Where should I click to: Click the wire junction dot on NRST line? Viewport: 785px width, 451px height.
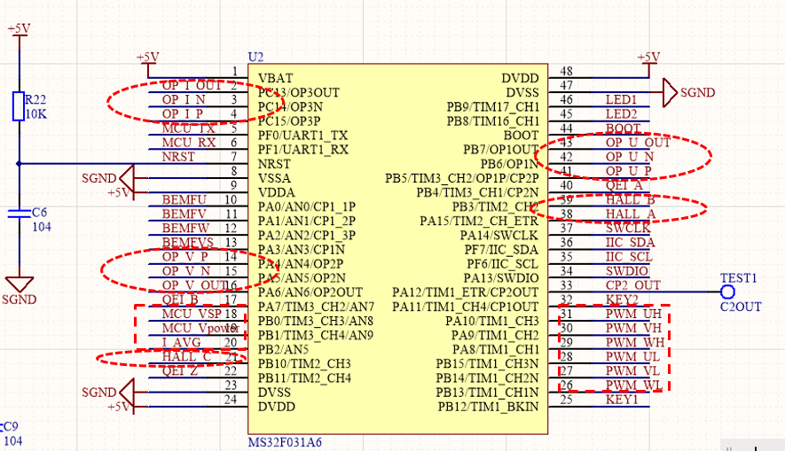19,164
